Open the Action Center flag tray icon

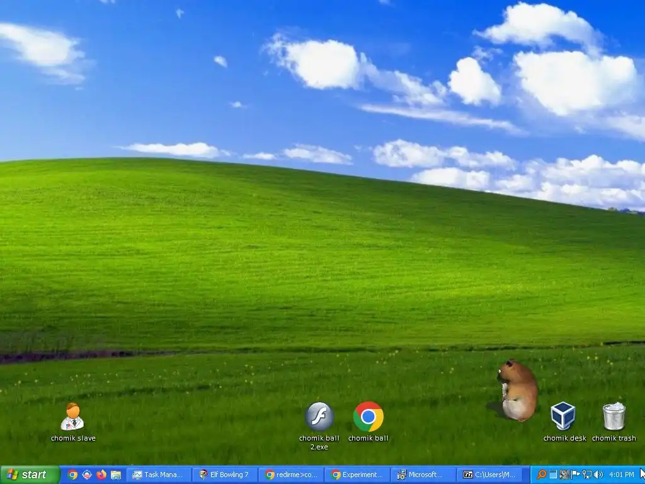click(576, 475)
